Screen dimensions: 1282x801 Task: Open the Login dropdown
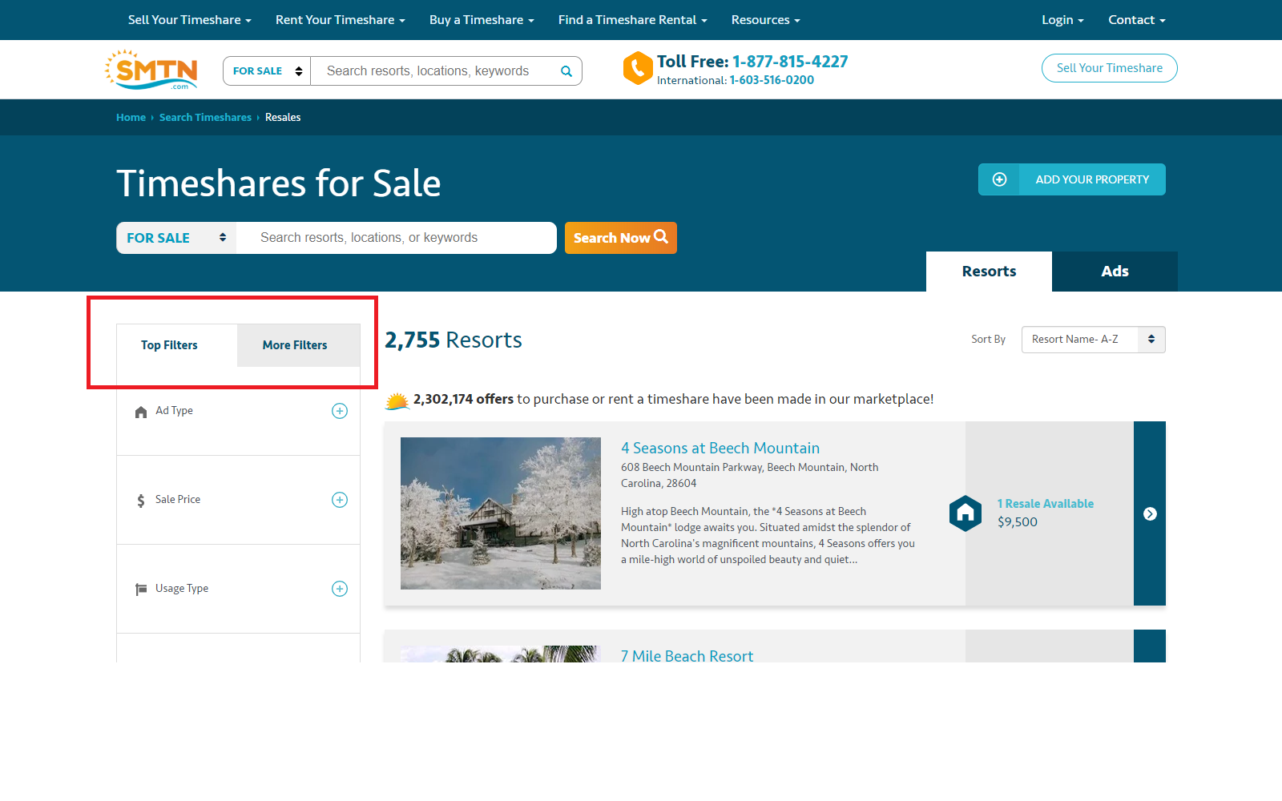tap(1062, 20)
